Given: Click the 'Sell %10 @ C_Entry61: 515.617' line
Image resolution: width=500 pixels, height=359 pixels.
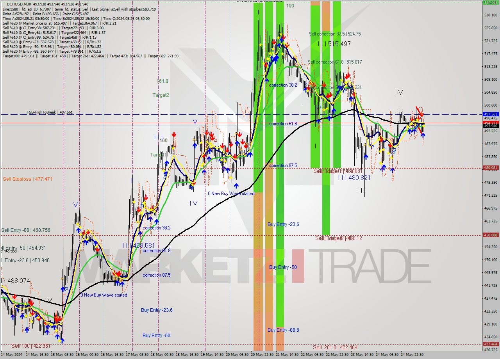Looking at the screenshot, I should [54, 32].
